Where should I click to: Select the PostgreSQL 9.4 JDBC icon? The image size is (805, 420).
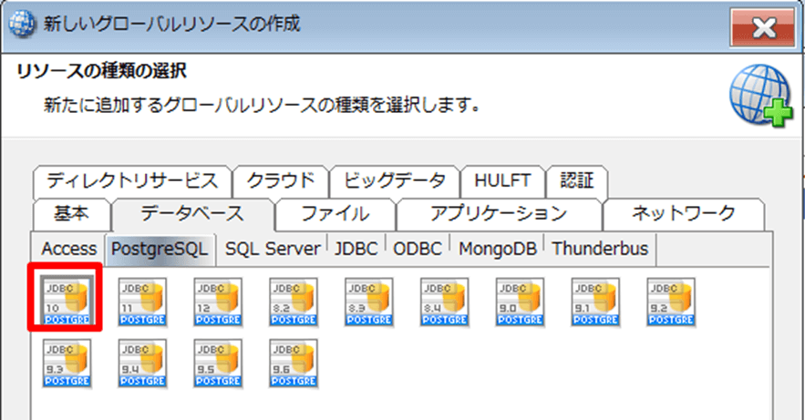(142, 364)
